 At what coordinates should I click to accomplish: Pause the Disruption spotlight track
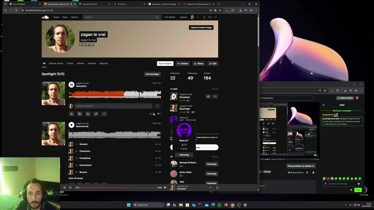coord(71,85)
